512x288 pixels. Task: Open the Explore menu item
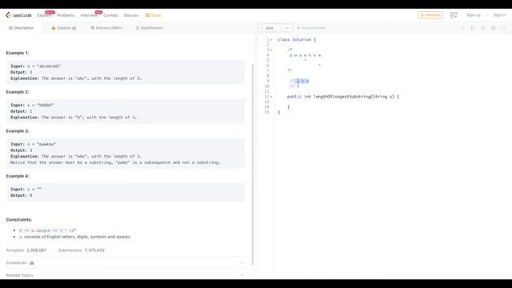click(44, 15)
